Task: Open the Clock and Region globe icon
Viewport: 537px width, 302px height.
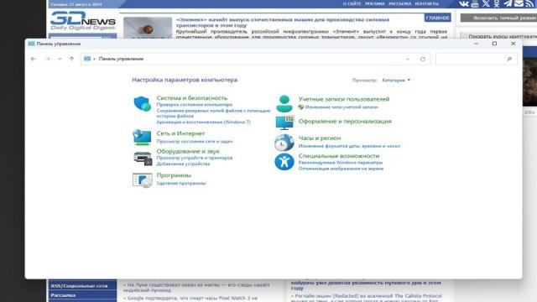Action: pyautogui.click(x=284, y=143)
